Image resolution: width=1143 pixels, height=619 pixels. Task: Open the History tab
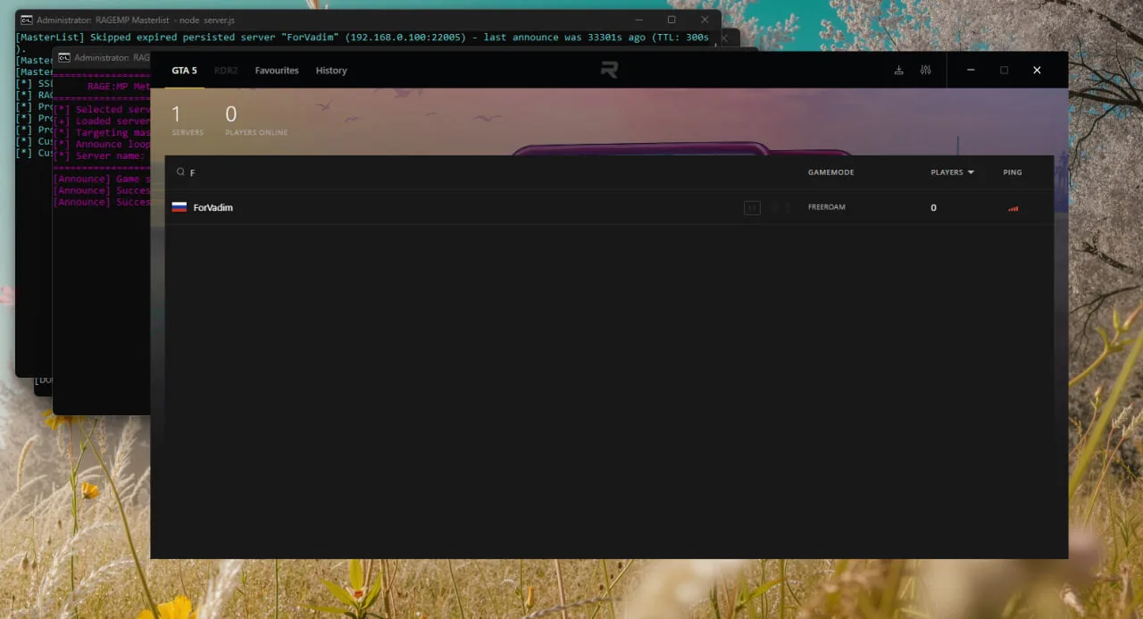pos(331,71)
